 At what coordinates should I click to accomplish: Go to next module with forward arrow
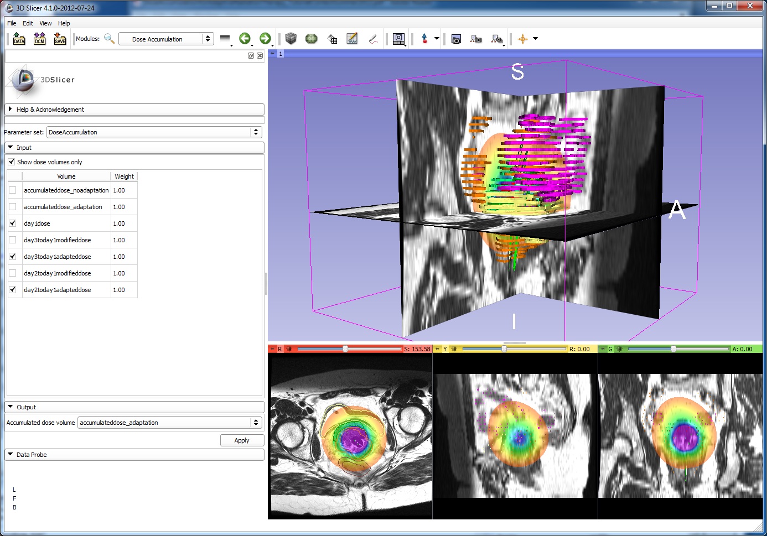tap(265, 38)
